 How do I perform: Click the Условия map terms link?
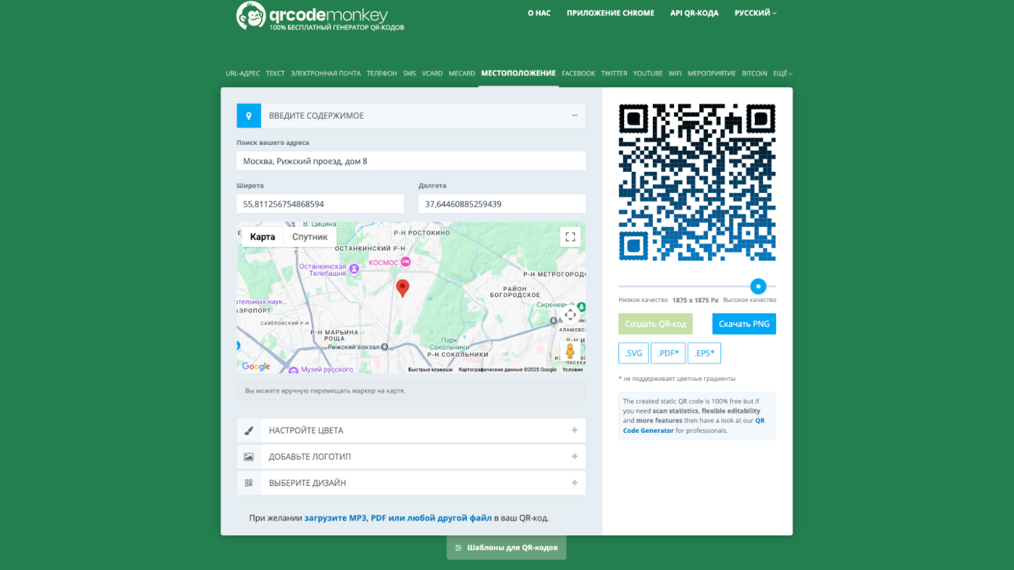pyautogui.click(x=573, y=370)
